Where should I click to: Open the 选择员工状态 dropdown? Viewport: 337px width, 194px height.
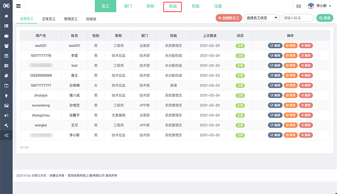[x=261, y=18]
